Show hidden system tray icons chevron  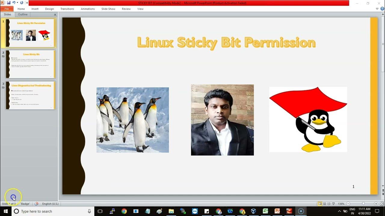(340, 211)
